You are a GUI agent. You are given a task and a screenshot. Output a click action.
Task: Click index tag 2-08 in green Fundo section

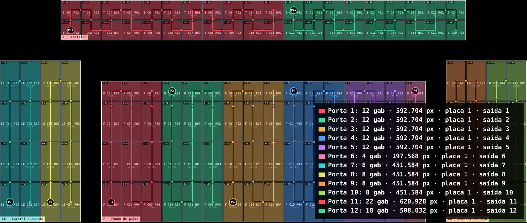(186, 83)
